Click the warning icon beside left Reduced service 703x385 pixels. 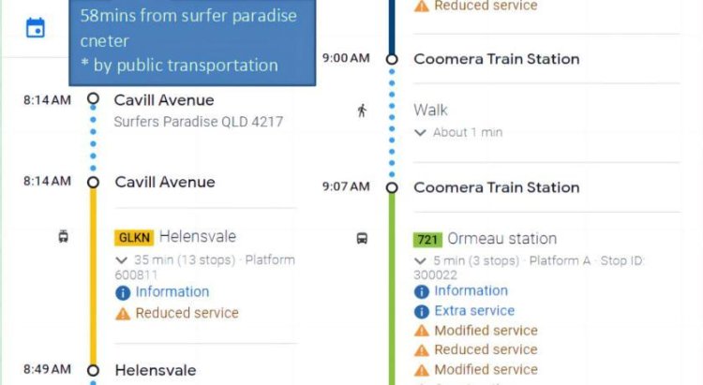click(x=122, y=314)
